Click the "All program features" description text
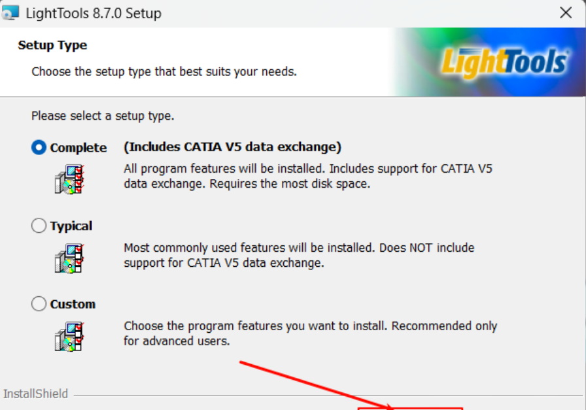The height and width of the screenshot is (410, 586). pos(307,176)
